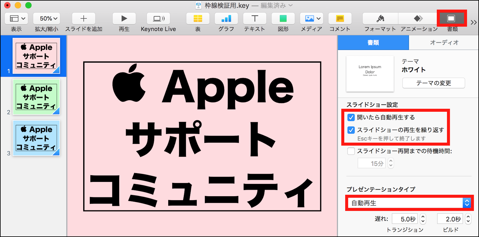The height and width of the screenshot is (237, 479).
Task: Select the green slide 2 thumbnail
Action: coord(36,97)
